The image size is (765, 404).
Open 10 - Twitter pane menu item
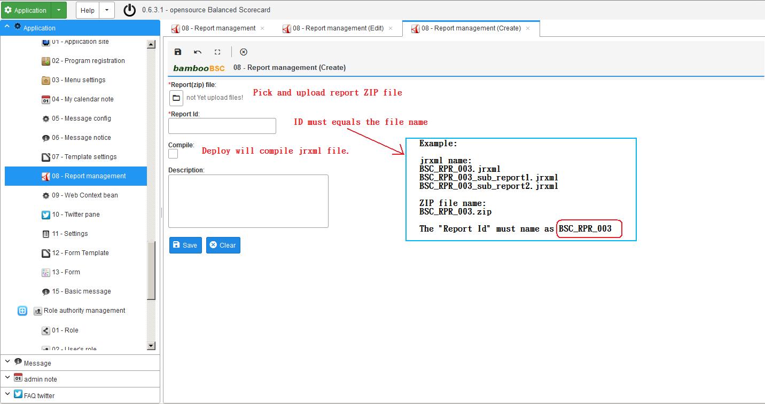click(x=76, y=215)
